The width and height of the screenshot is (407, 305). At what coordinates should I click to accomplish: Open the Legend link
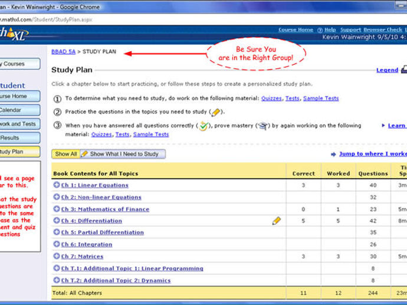pyautogui.click(x=387, y=70)
